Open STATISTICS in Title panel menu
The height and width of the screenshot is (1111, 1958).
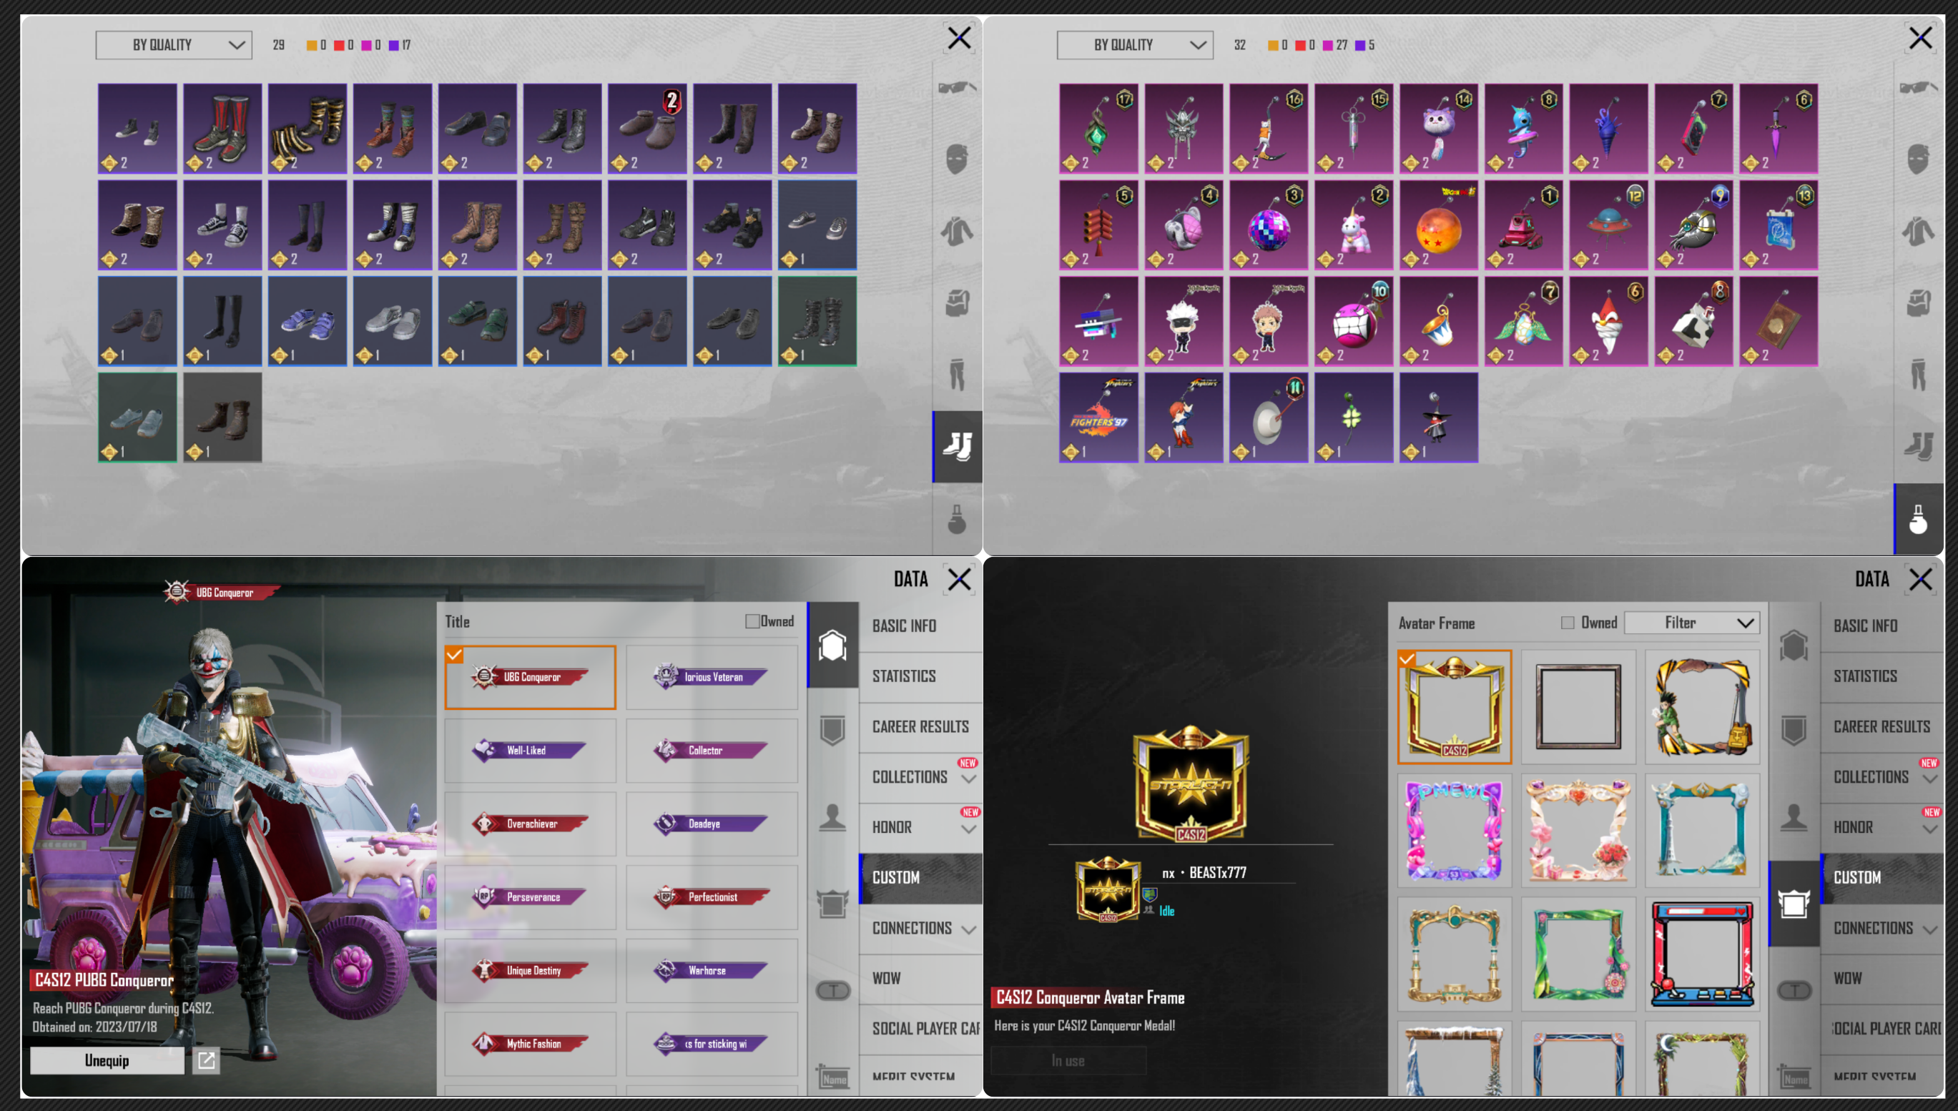[920, 677]
